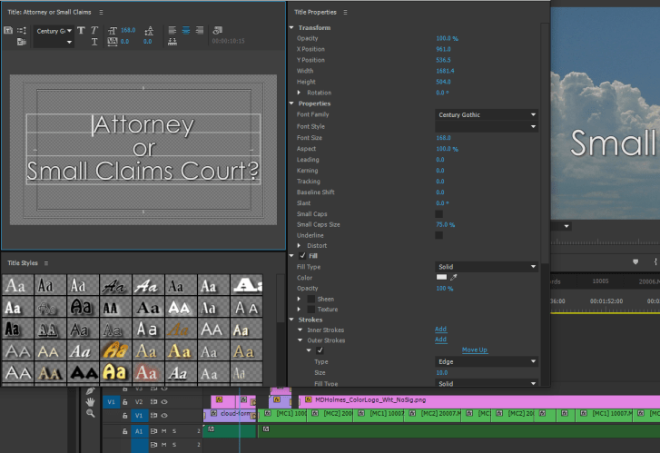Viewport: 660px width, 453px height.
Task: Open Font Family dropdown Century Gothic
Action: point(486,115)
